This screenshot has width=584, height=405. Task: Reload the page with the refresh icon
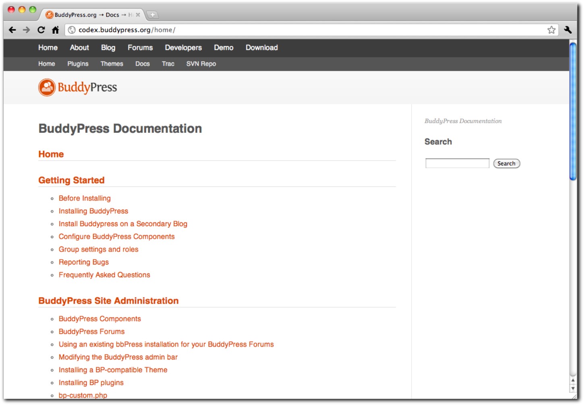point(41,30)
